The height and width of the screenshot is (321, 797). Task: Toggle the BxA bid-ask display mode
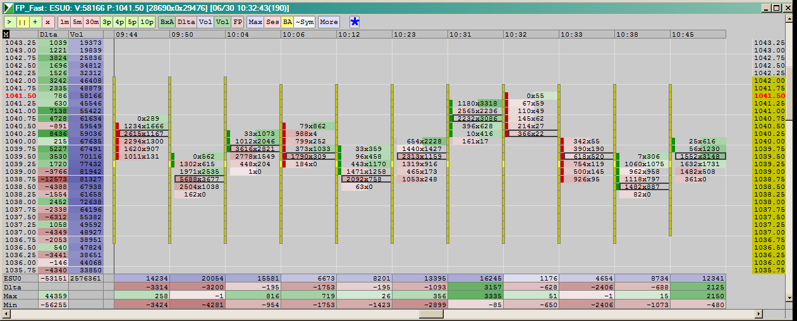pyautogui.click(x=166, y=21)
